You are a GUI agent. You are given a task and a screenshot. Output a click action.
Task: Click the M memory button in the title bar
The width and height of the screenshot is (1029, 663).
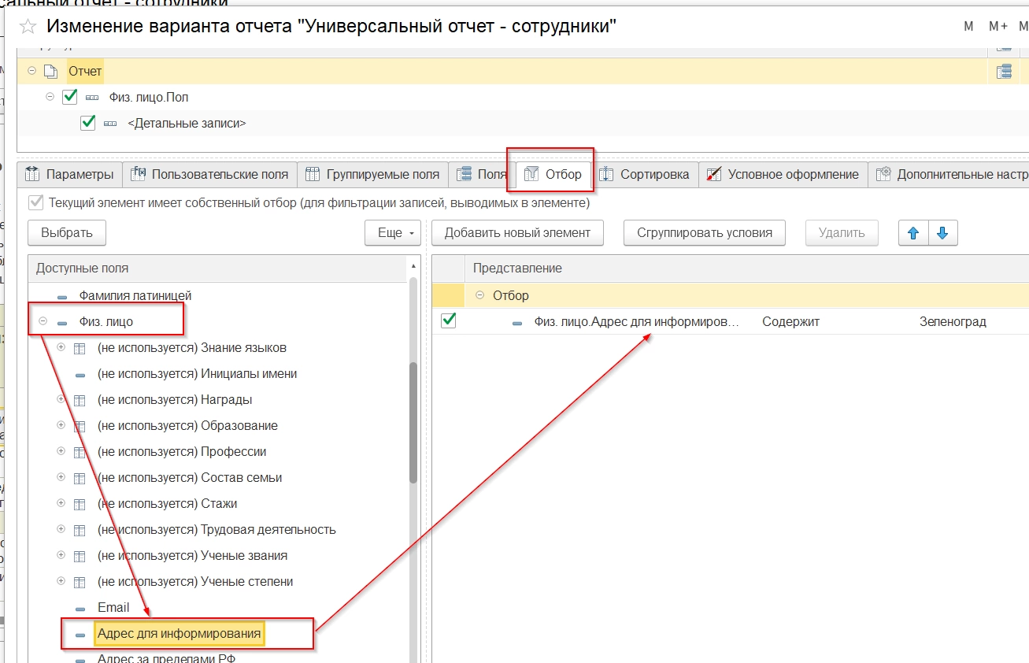[x=968, y=26]
